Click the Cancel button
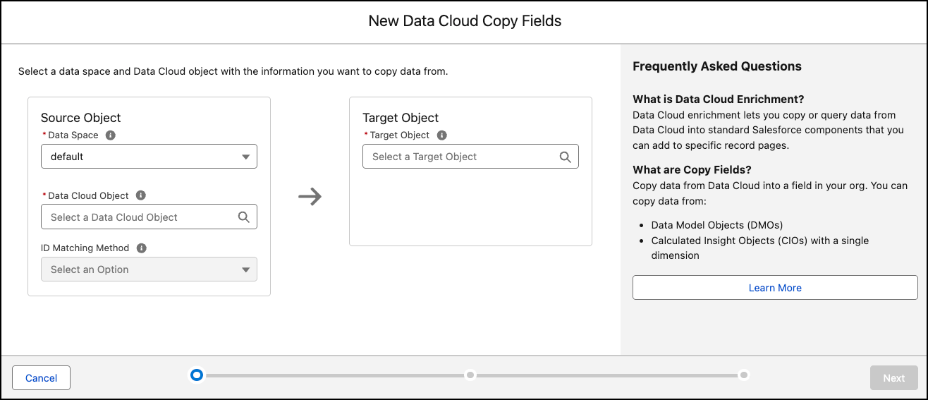This screenshot has width=928, height=400. (41, 378)
